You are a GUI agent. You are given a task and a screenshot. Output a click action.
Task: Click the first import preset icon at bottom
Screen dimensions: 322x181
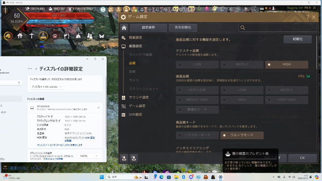pyautogui.click(x=124, y=158)
